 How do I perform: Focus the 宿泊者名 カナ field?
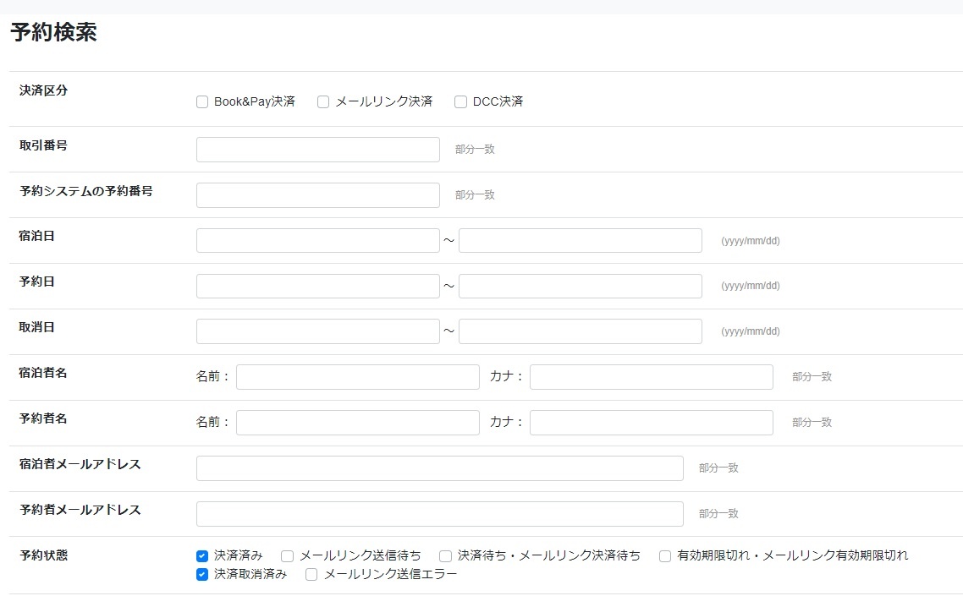[x=652, y=377]
